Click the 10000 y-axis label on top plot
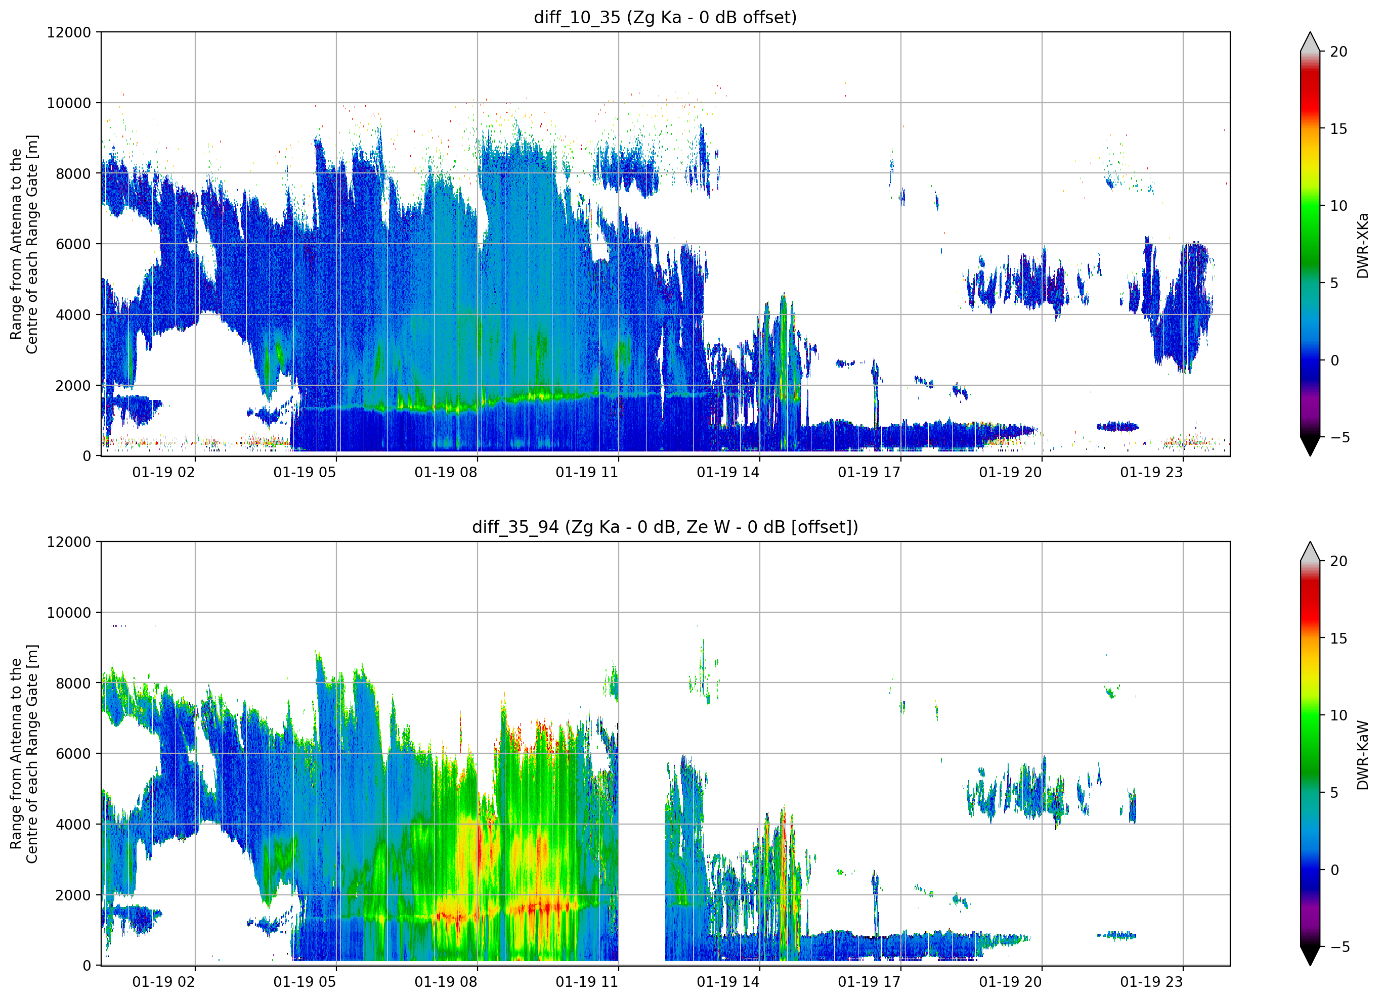 coord(69,103)
